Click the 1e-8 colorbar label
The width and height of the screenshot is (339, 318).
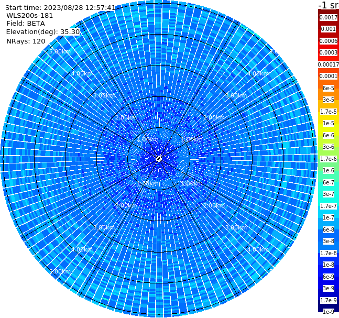coord(329,265)
